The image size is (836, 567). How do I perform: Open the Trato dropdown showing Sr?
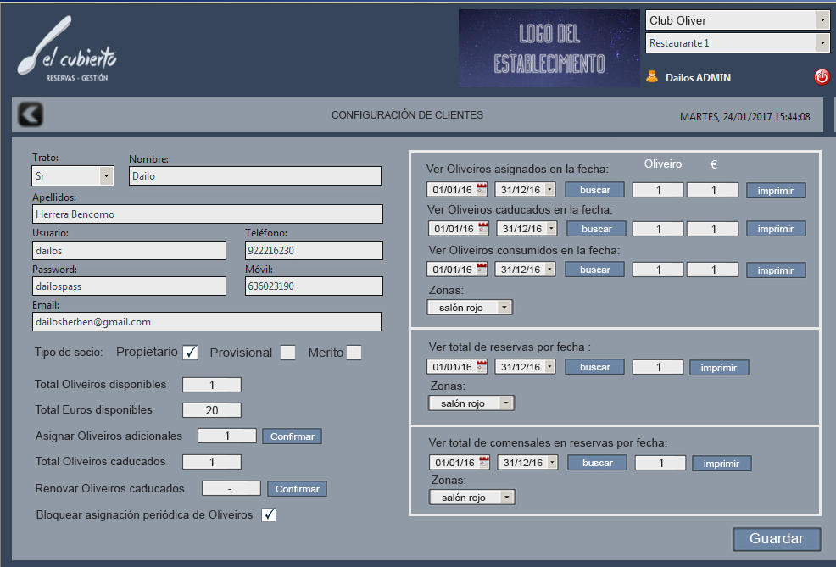pos(106,176)
